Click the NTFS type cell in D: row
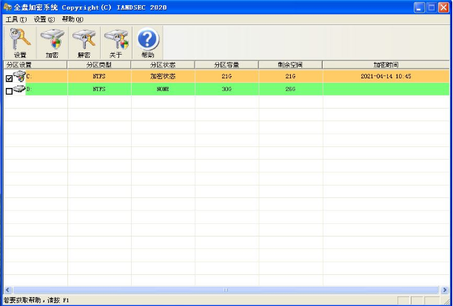Viewport: 453px width, 306px height. pos(99,89)
